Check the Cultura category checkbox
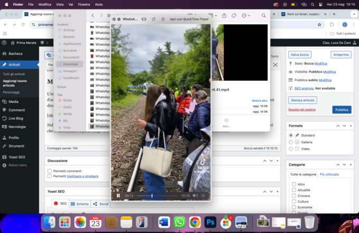 294,201
